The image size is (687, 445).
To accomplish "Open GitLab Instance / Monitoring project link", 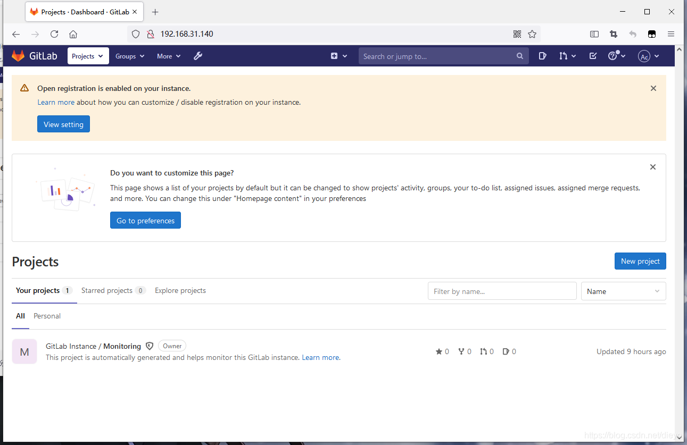I will pos(93,346).
